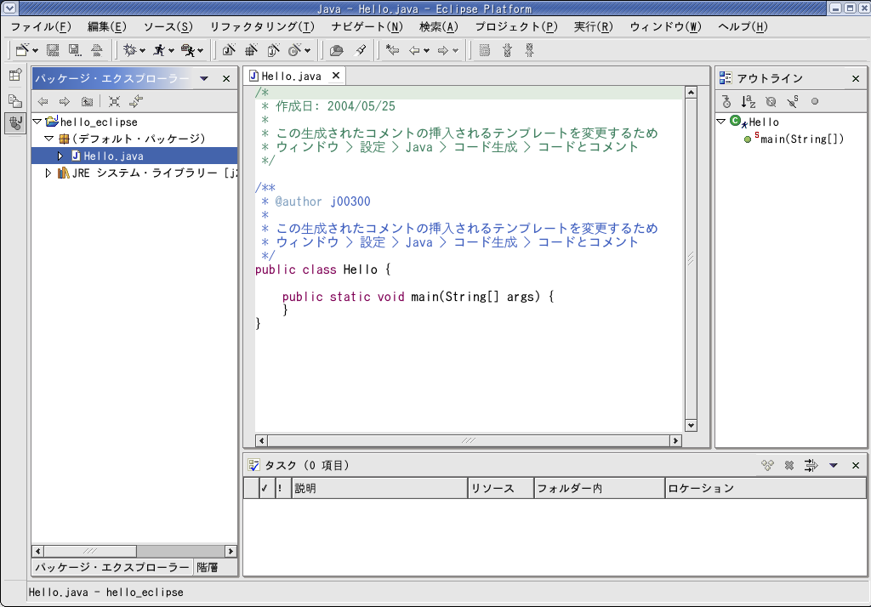Image resolution: width=871 pixels, height=607 pixels.
Task: Click the Save As toolbar icon
Action: (x=75, y=50)
